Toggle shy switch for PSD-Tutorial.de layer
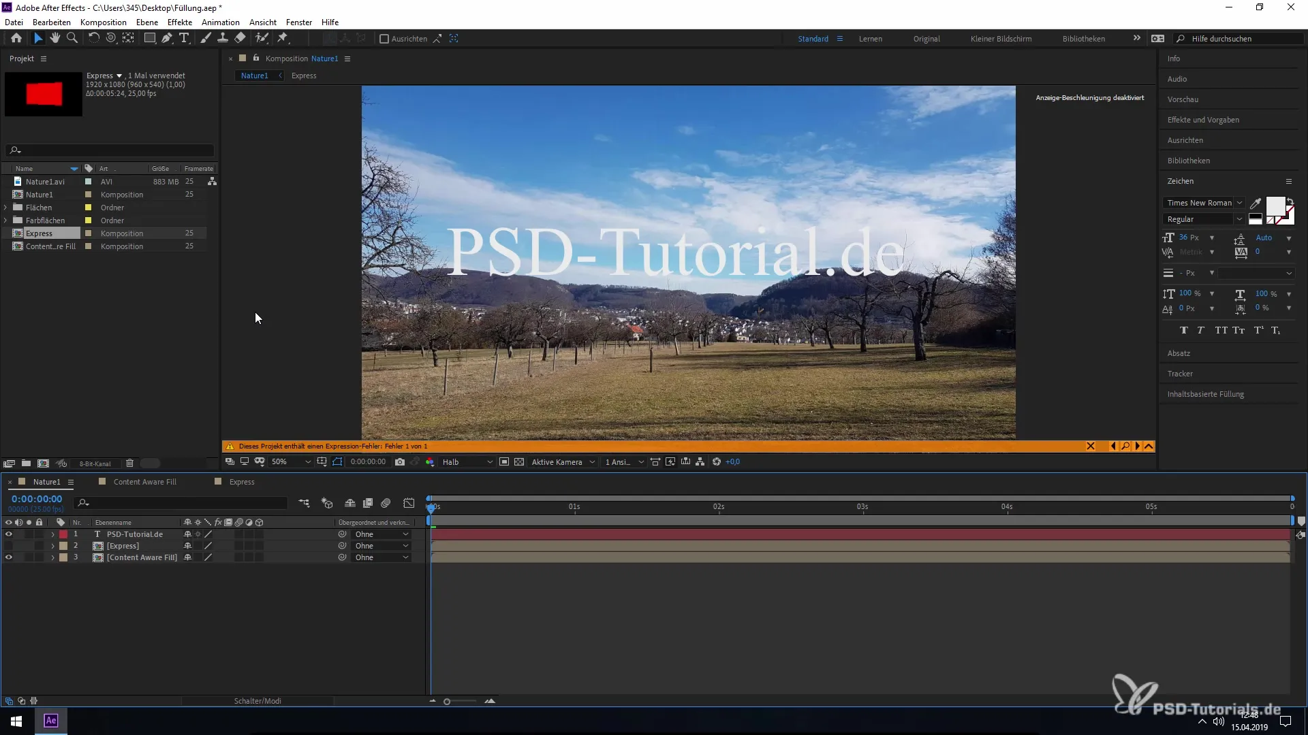The height and width of the screenshot is (735, 1308). coord(187,534)
